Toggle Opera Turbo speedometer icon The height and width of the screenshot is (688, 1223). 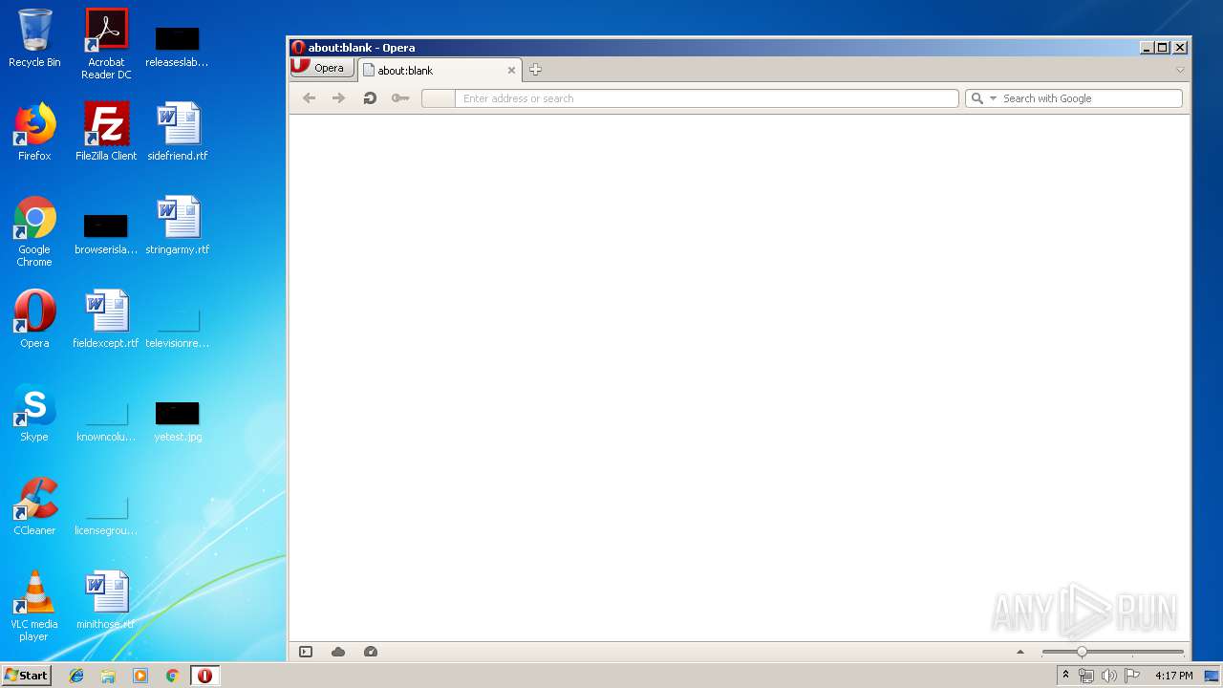[371, 652]
